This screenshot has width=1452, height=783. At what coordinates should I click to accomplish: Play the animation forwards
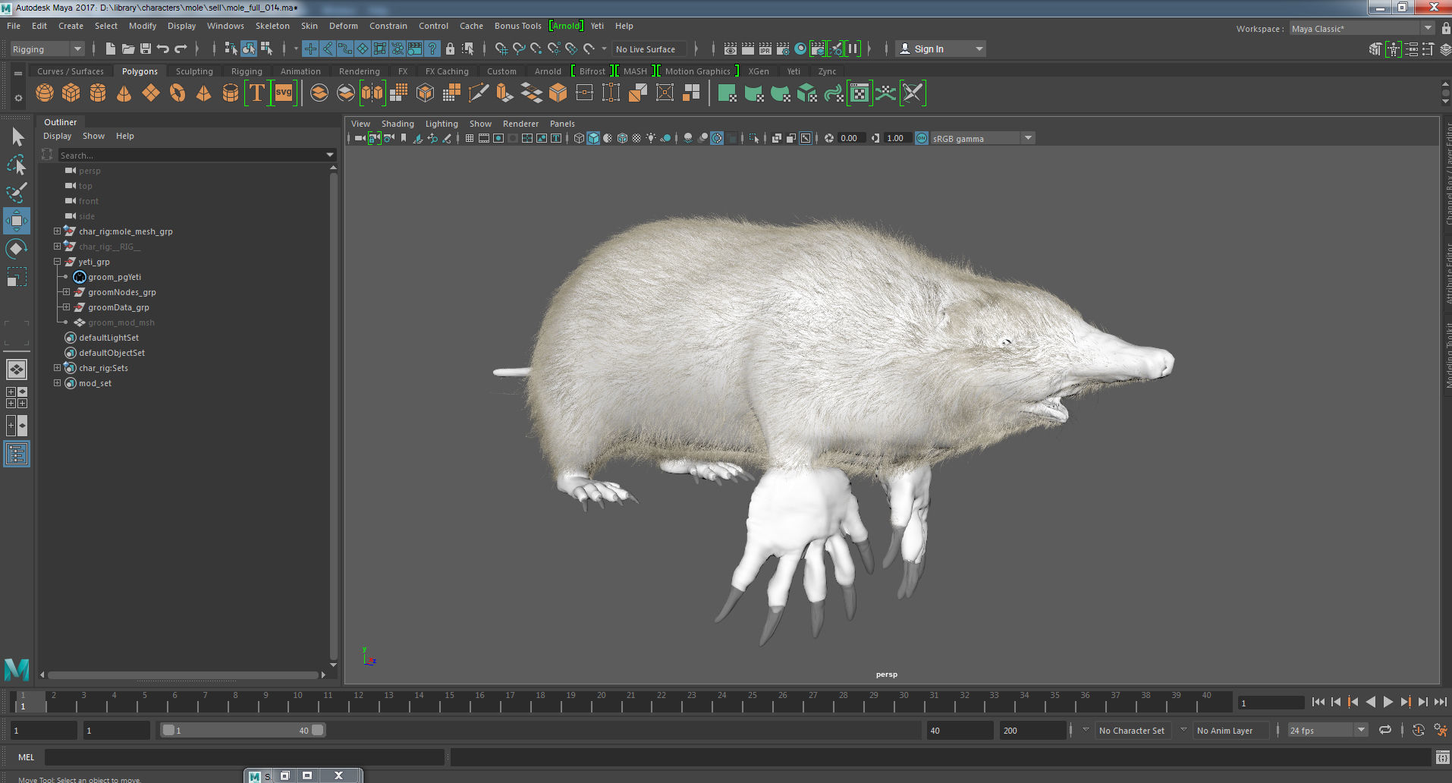[x=1388, y=703]
